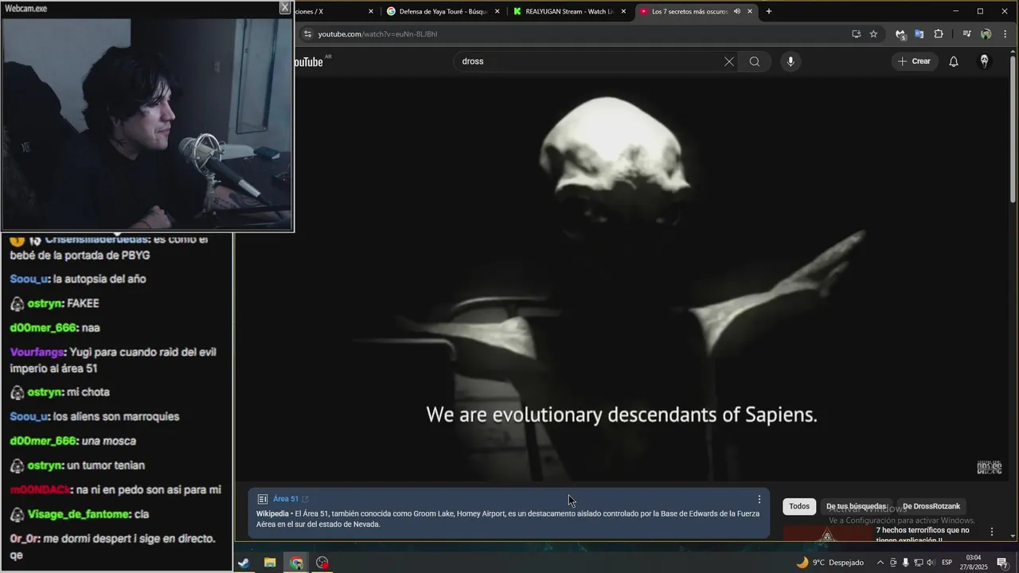The height and width of the screenshot is (573, 1019).
Task: Open the Área 51 info panel options menu
Action: point(759,499)
